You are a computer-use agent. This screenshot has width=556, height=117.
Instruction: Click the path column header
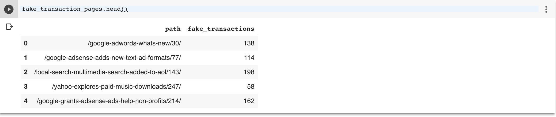(173, 29)
